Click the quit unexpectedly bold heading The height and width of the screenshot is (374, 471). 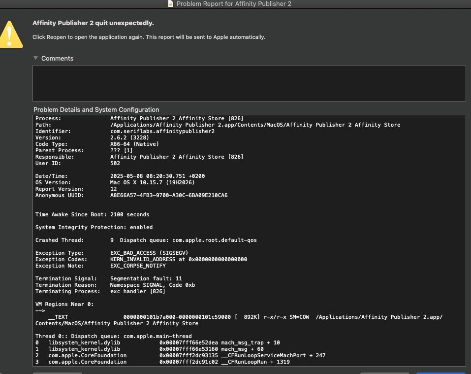pos(93,23)
